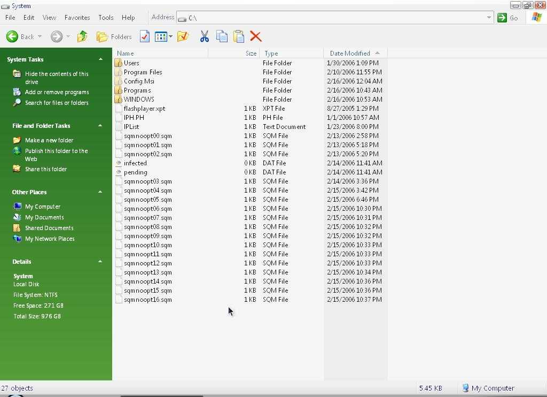Click the folder options checkmark icon

(183, 36)
